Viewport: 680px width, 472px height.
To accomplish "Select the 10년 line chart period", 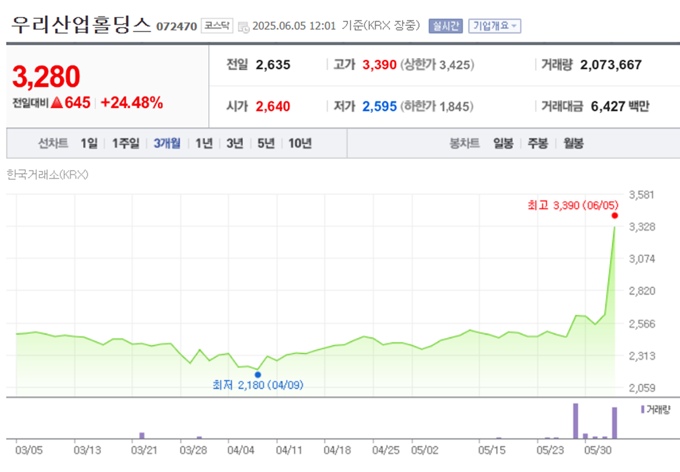I will 300,143.
